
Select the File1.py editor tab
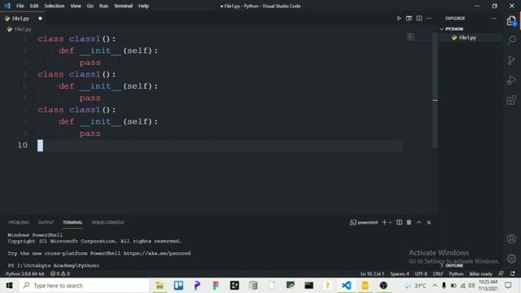click(24, 19)
